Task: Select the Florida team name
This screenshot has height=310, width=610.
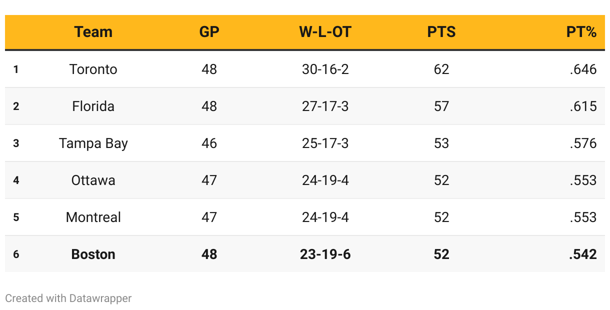Action: point(93,106)
